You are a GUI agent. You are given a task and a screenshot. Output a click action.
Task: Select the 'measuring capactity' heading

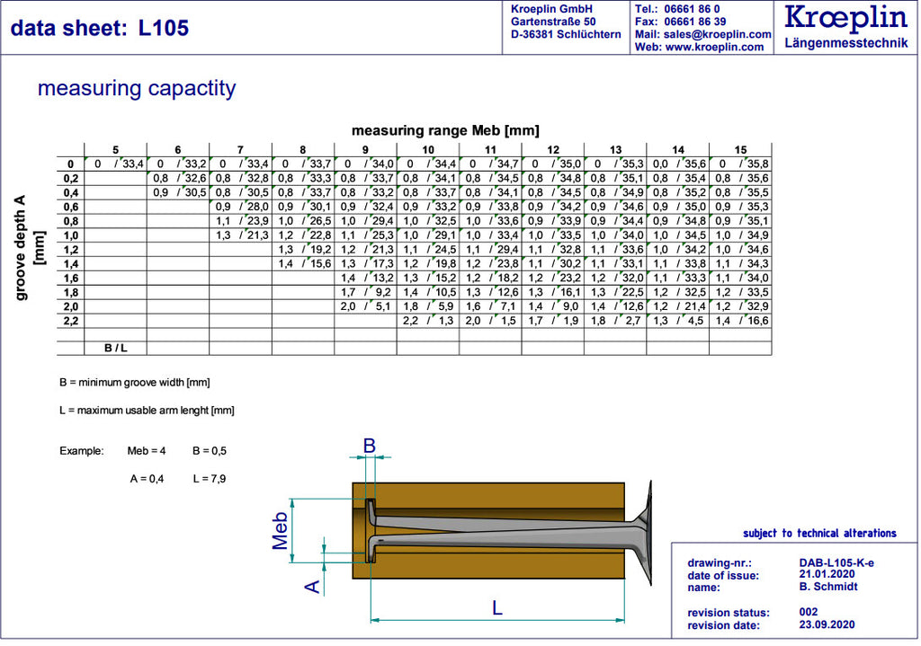click(x=137, y=88)
